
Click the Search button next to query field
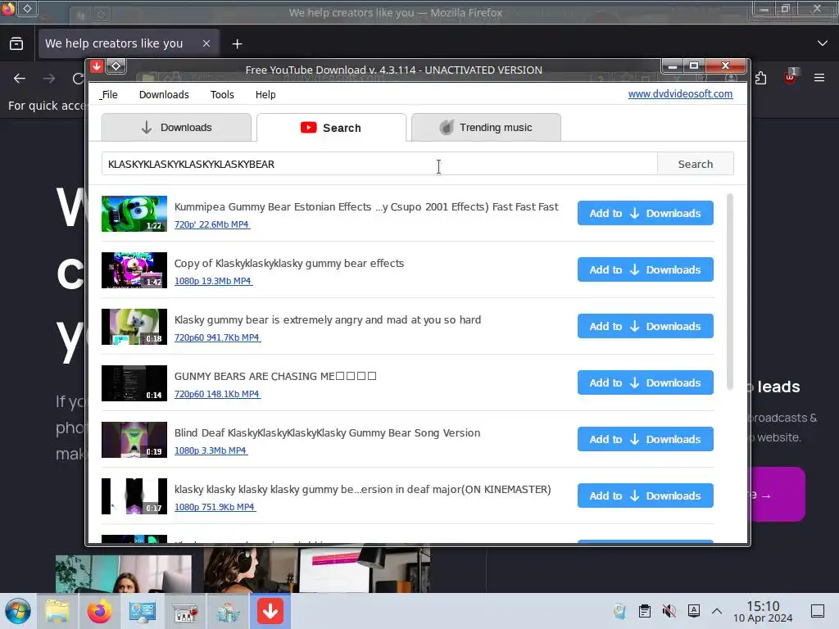695,164
